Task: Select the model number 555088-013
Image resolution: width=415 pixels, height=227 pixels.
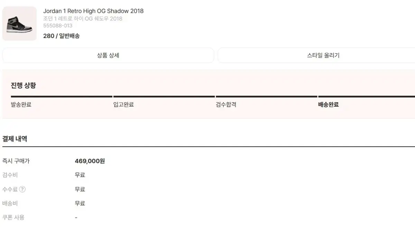Action: click(58, 26)
